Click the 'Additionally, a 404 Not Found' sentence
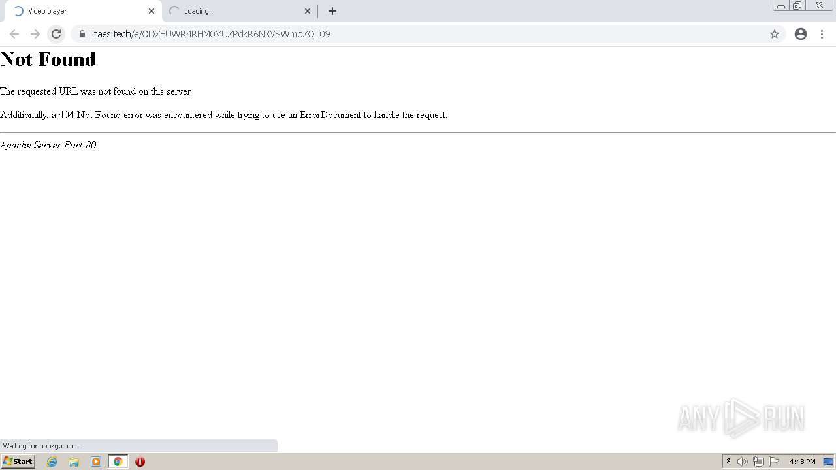This screenshot has width=836, height=470. pyautogui.click(x=223, y=115)
